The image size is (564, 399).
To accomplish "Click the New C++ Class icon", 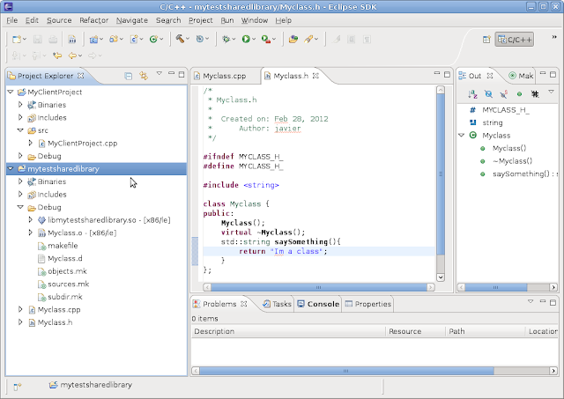I will click(153, 39).
